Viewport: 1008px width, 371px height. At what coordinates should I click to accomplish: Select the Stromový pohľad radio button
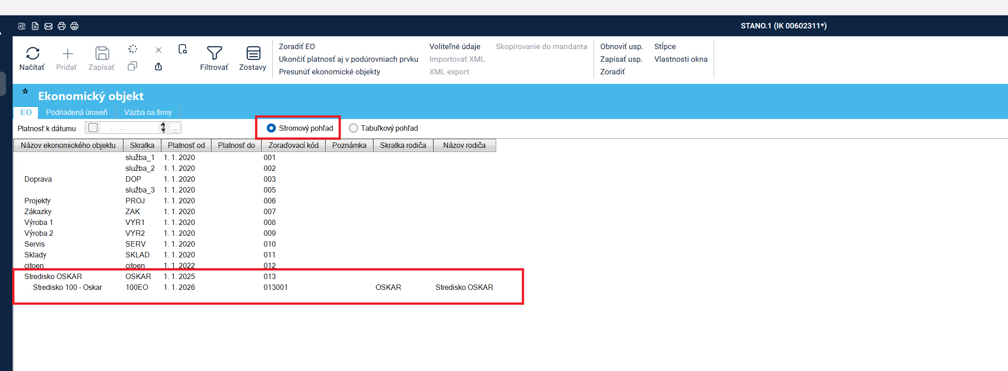point(271,128)
